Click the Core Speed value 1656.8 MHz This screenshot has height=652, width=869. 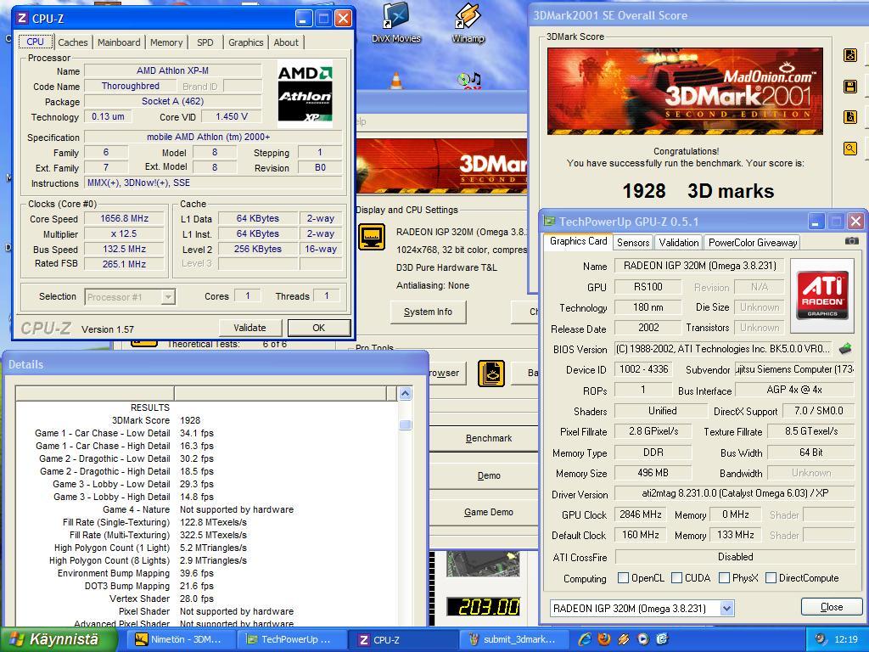pyautogui.click(x=124, y=218)
